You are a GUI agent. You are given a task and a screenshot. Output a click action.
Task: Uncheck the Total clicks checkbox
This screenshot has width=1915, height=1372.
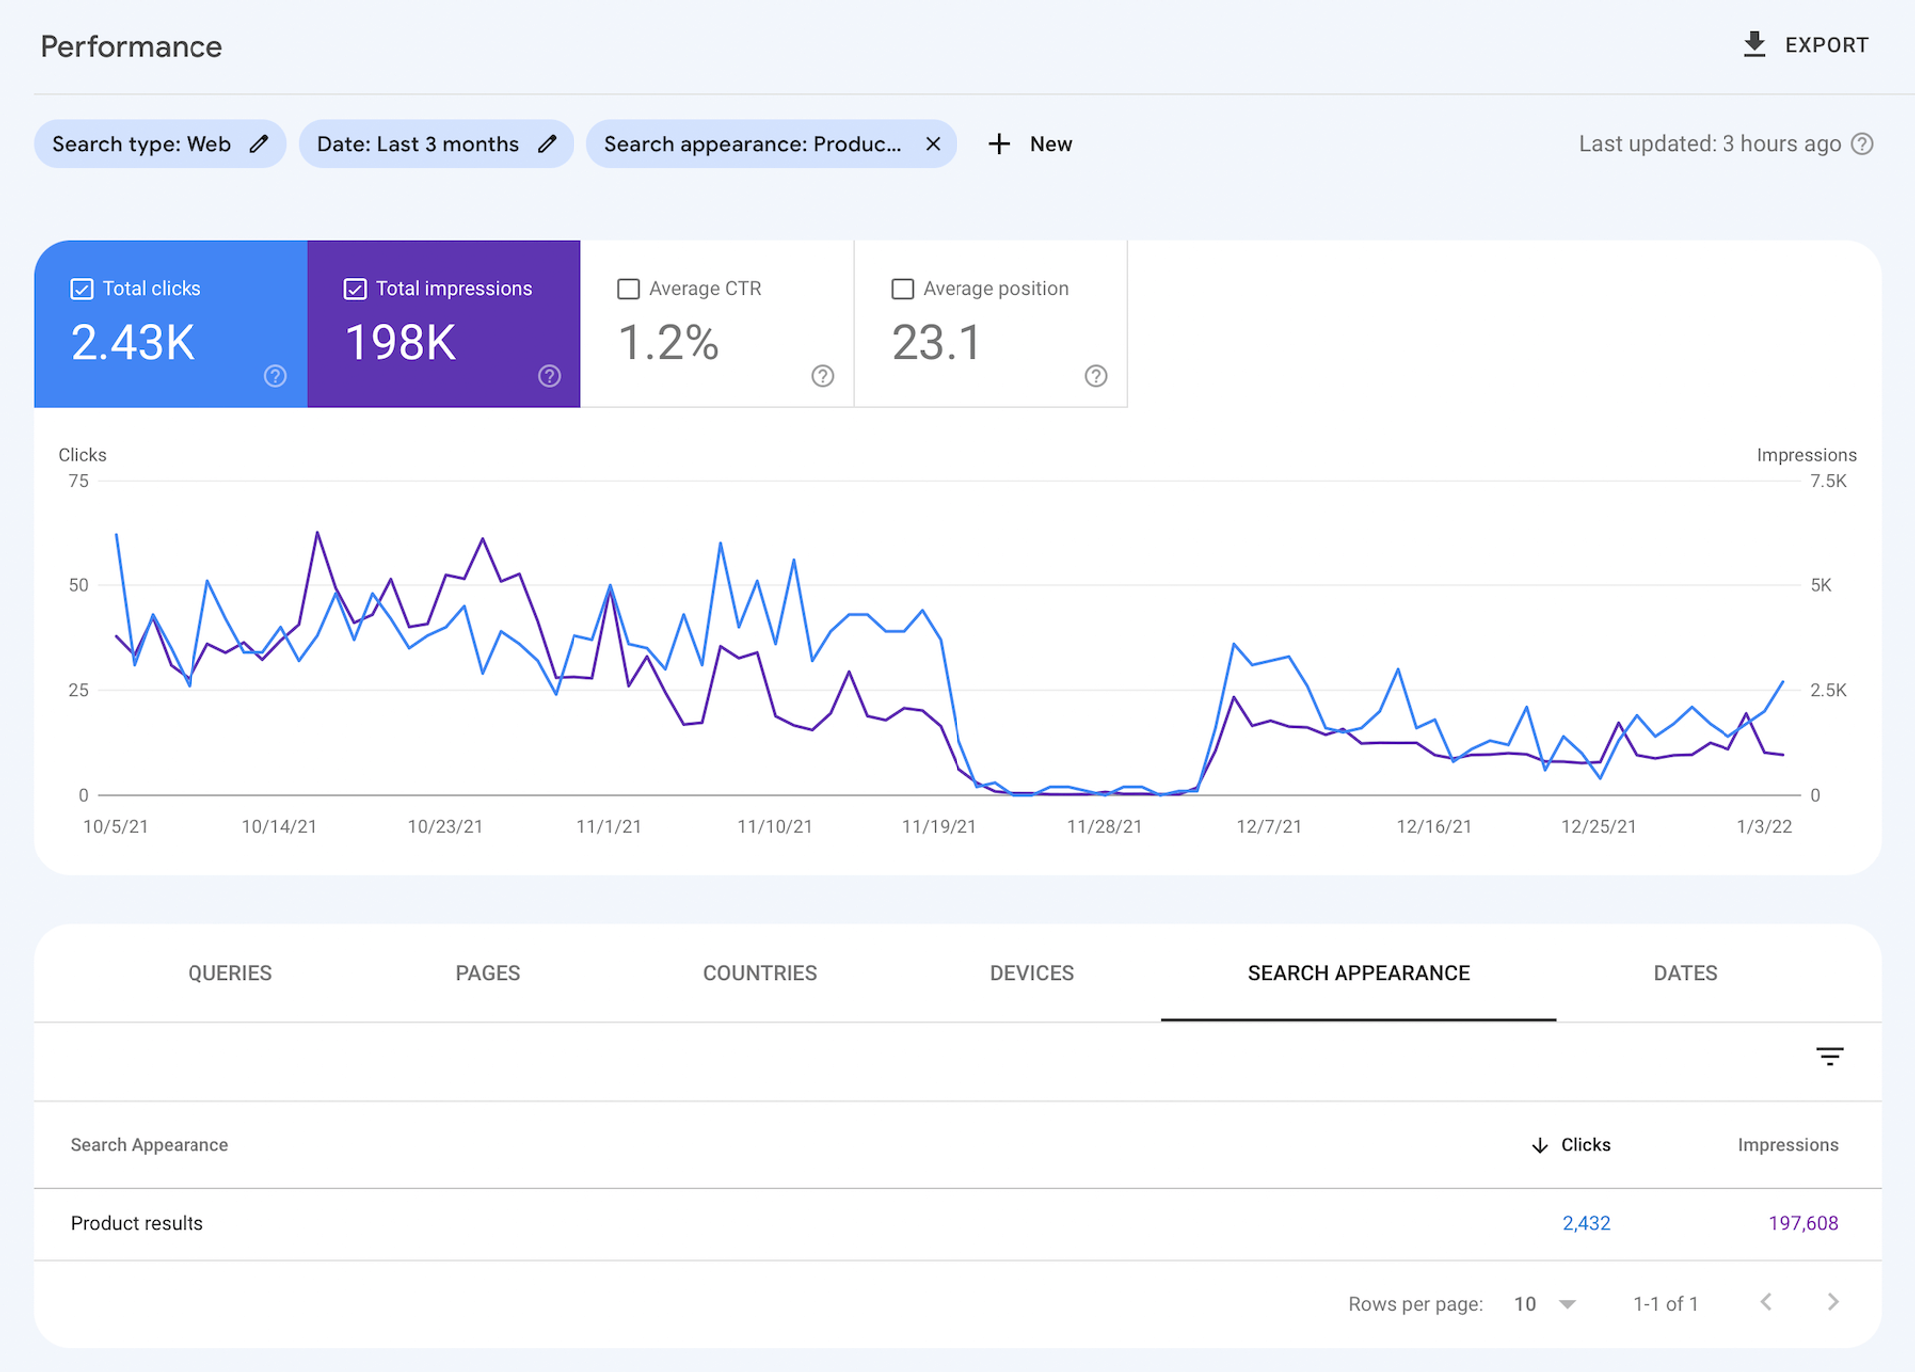click(82, 289)
